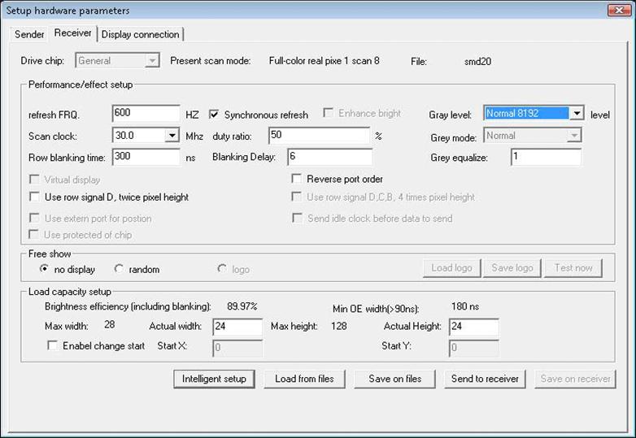Click the Row blanking time field
The image size is (636, 438).
coord(146,157)
